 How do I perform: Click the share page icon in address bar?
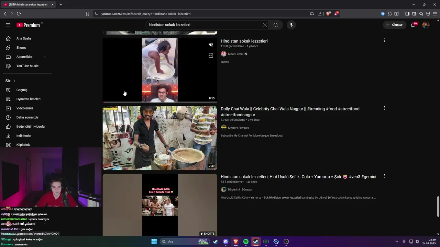(x=320, y=14)
